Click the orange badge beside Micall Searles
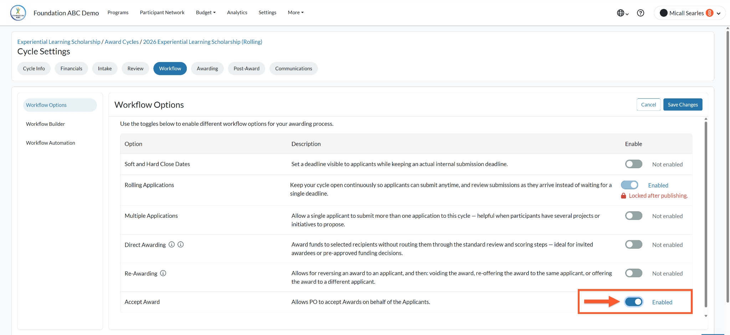This screenshot has width=730, height=335. point(710,13)
